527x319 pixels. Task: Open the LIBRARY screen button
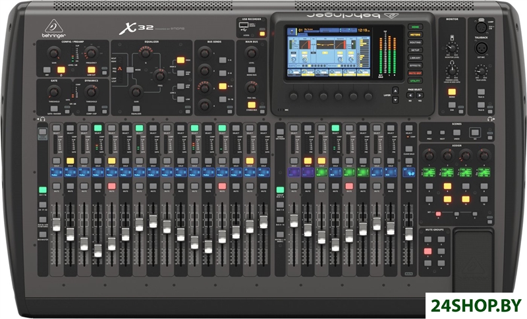click(x=415, y=58)
